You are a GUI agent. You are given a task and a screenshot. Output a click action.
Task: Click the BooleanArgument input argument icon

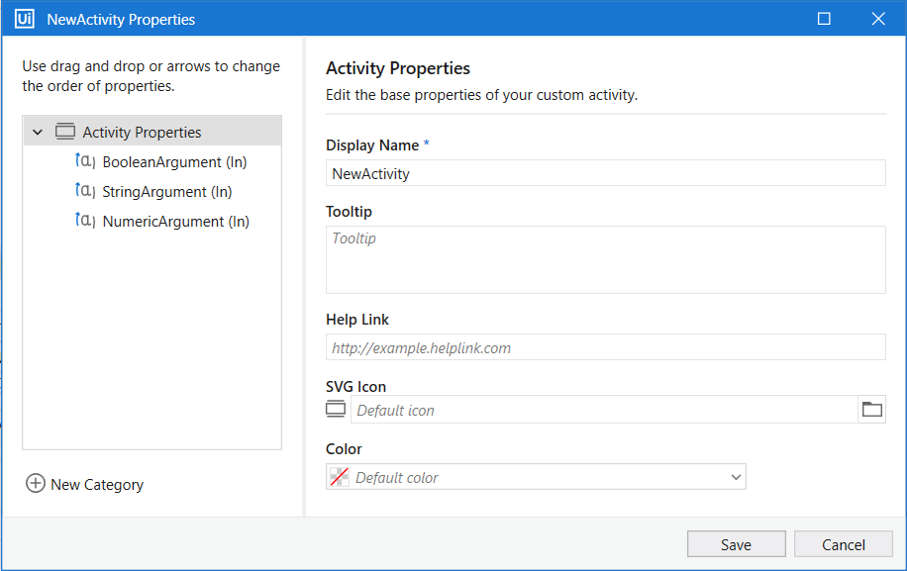pyautogui.click(x=85, y=161)
